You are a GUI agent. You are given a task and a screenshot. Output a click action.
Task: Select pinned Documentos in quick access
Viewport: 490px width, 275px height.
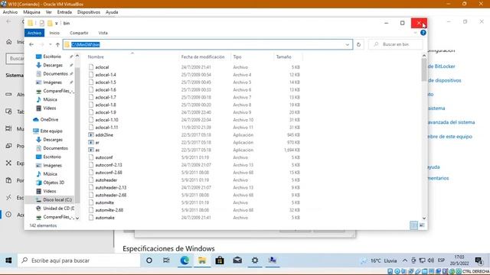pyautogui.click(x=55, y=73)
